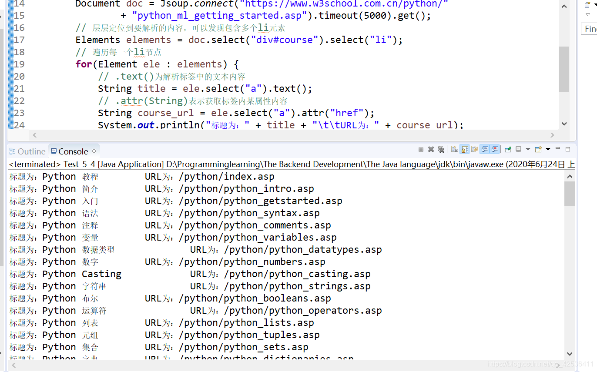597x372 pixels.
Task: Click the small dropdown arrow above Find field
Action: pos(588,14)
